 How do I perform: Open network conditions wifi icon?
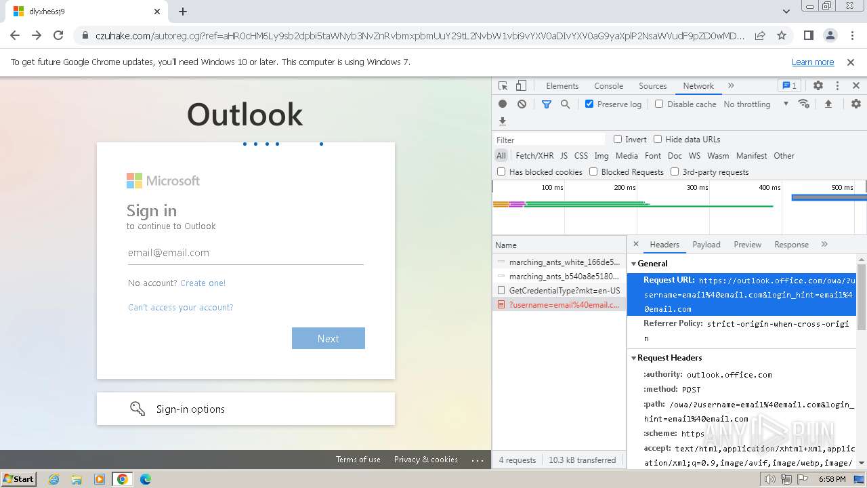[804, 104]
